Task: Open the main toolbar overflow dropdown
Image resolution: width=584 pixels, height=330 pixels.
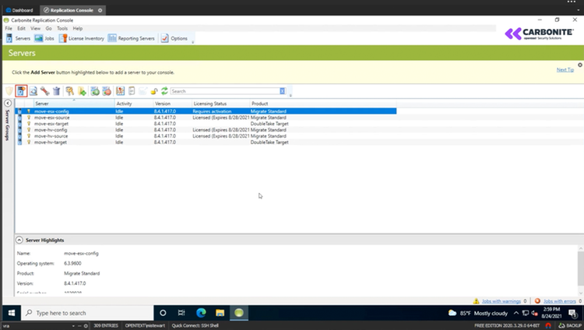Action: (x=192, y=42)
